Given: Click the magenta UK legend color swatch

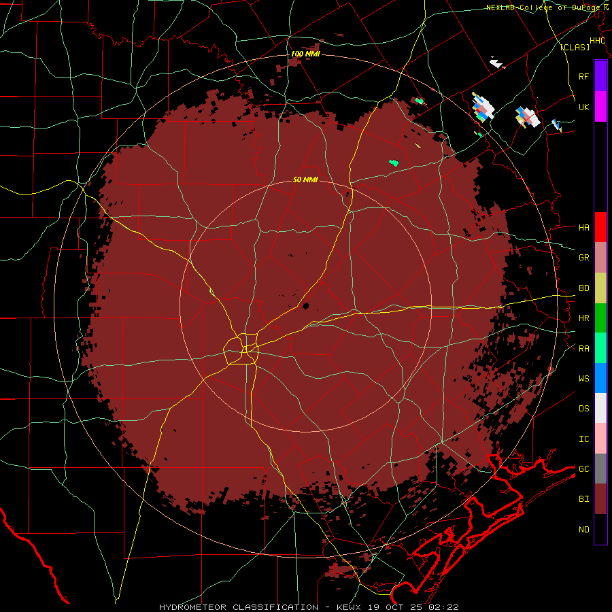Looking at the screenshot, I should [x=600, y=107].
